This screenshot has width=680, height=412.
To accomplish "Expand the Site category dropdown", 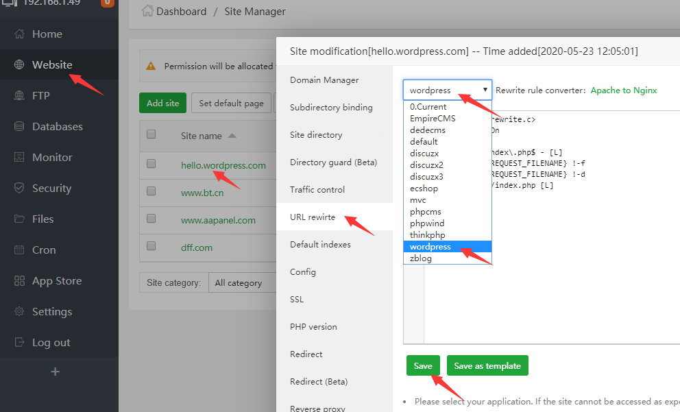I will pyautogui.click(x=237, y=282).
